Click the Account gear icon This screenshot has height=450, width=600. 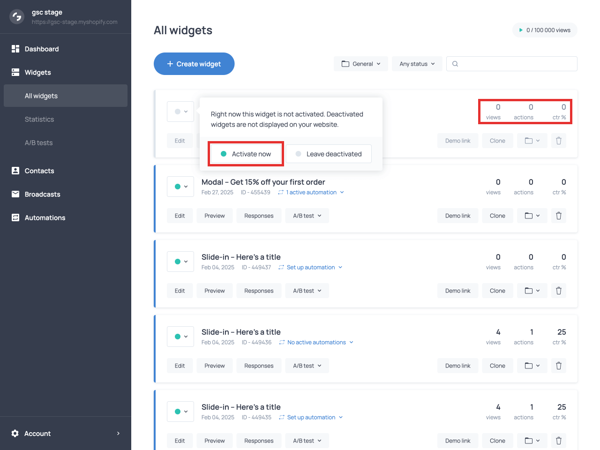[x=15, y=434]
